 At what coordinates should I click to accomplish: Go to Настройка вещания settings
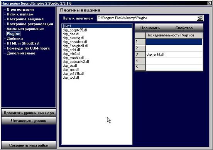click(x=25, y=19)
